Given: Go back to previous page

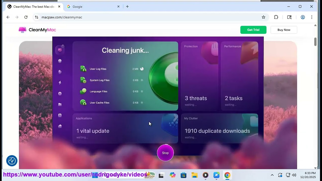Looking at the screenshot, I should 8,17.
